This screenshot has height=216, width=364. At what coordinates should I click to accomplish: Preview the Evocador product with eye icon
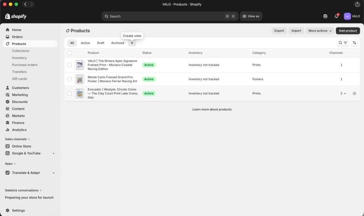click(354, 93)
